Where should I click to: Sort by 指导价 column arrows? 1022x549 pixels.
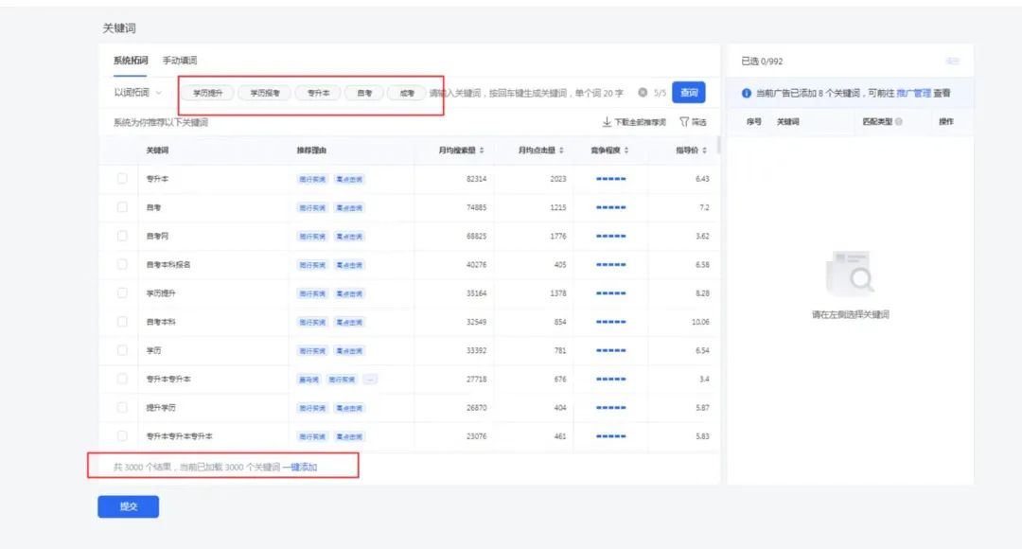[705, 150]
